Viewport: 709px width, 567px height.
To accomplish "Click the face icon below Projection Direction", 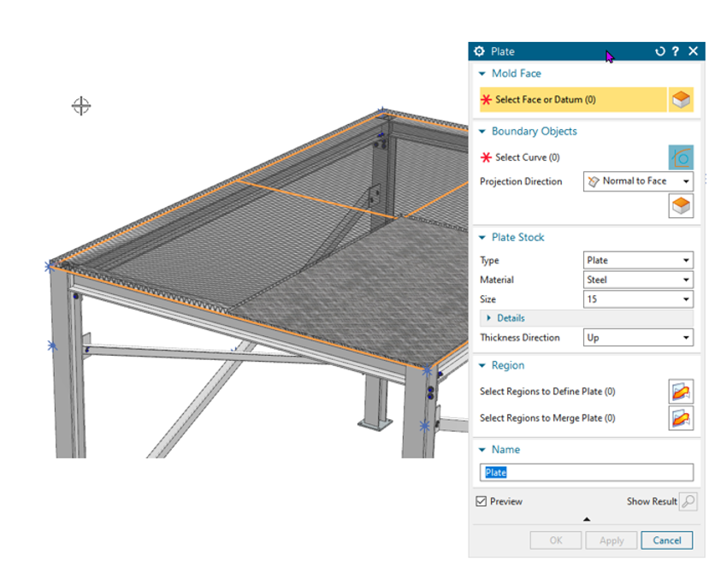I will click(x=681, y=206).
